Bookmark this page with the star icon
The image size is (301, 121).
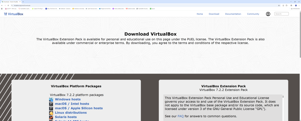279,5
